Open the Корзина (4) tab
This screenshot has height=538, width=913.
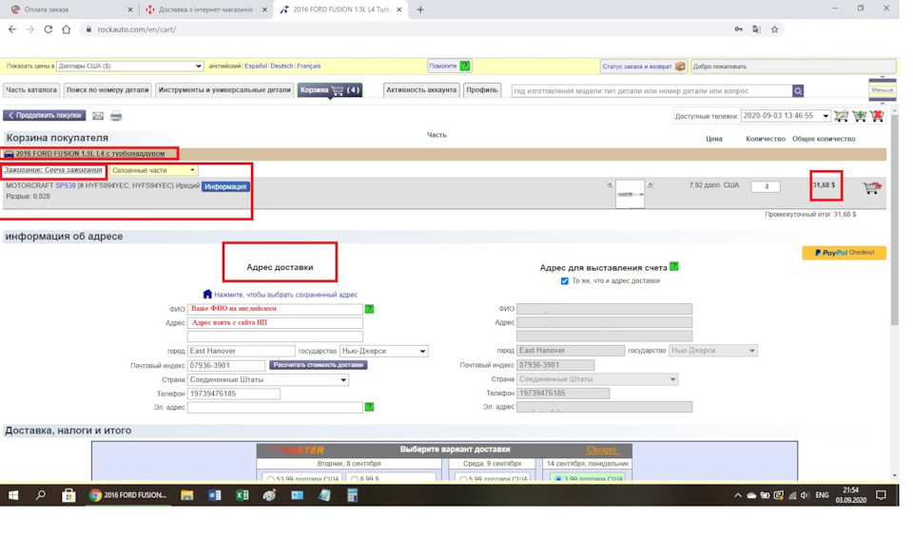(330, 90)
